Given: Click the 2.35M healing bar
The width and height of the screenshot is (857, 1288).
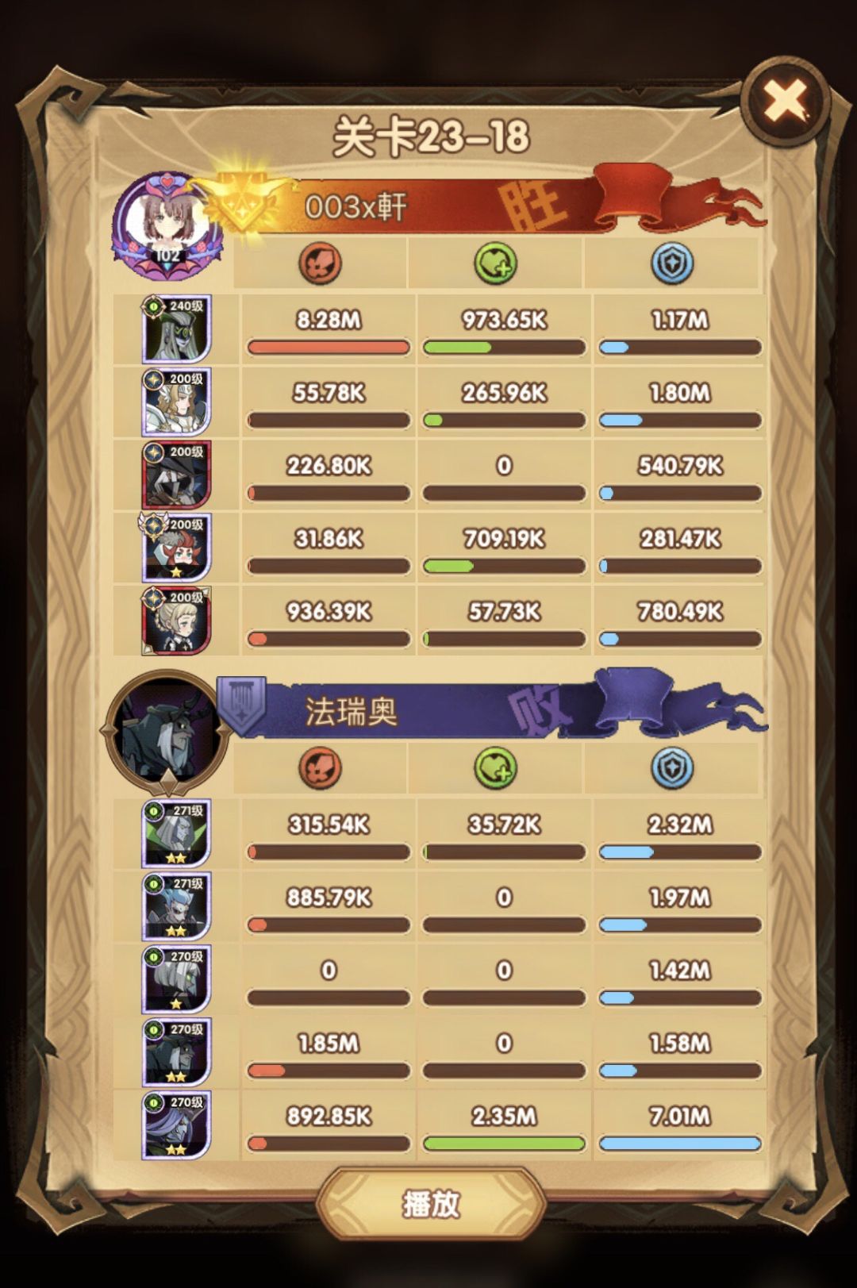Looking at the screenshot, I should point(504,1144).
